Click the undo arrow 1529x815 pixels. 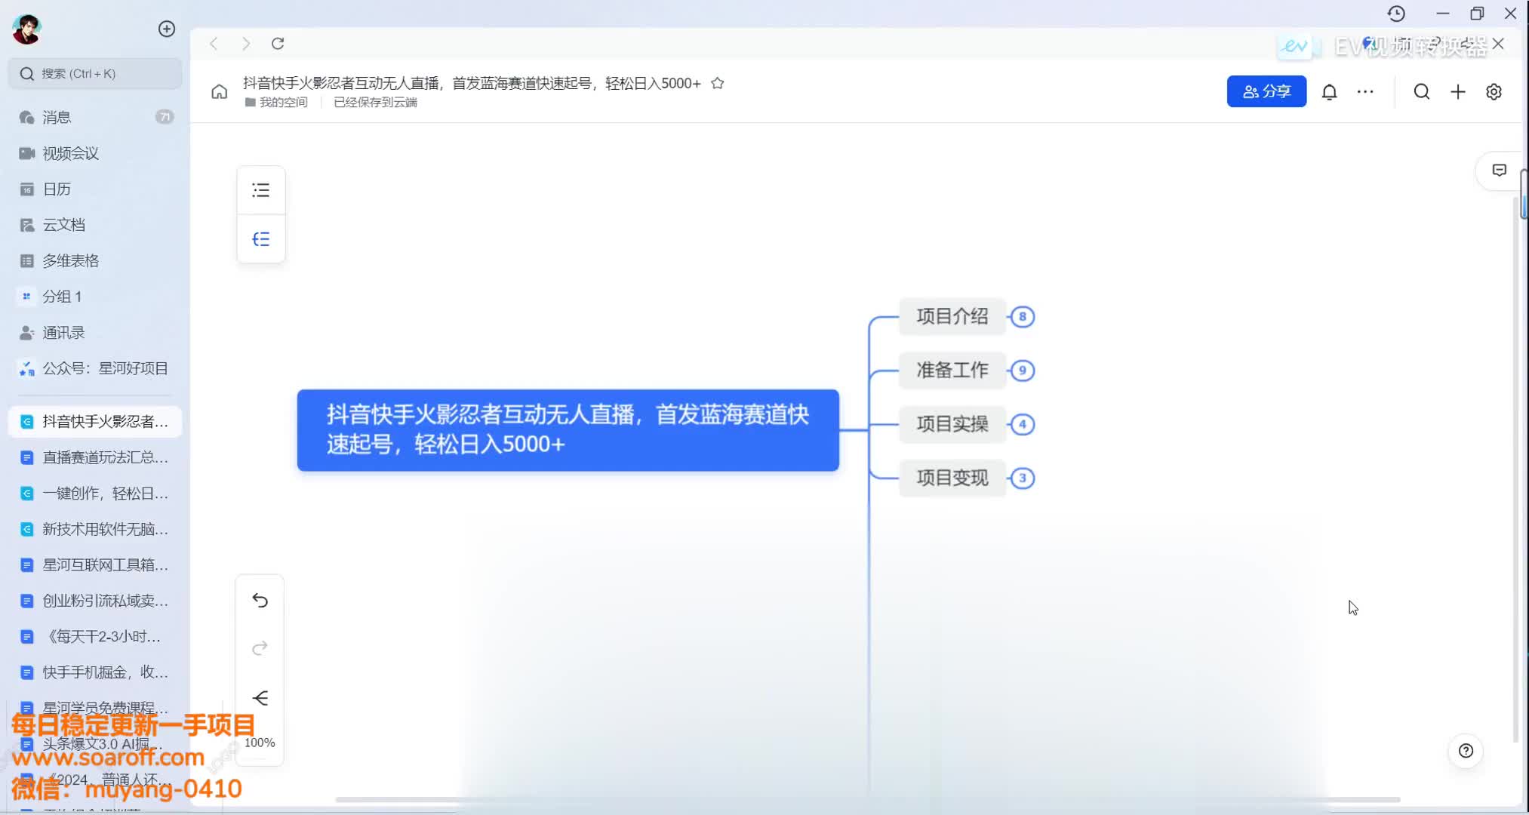click(260, 601)
